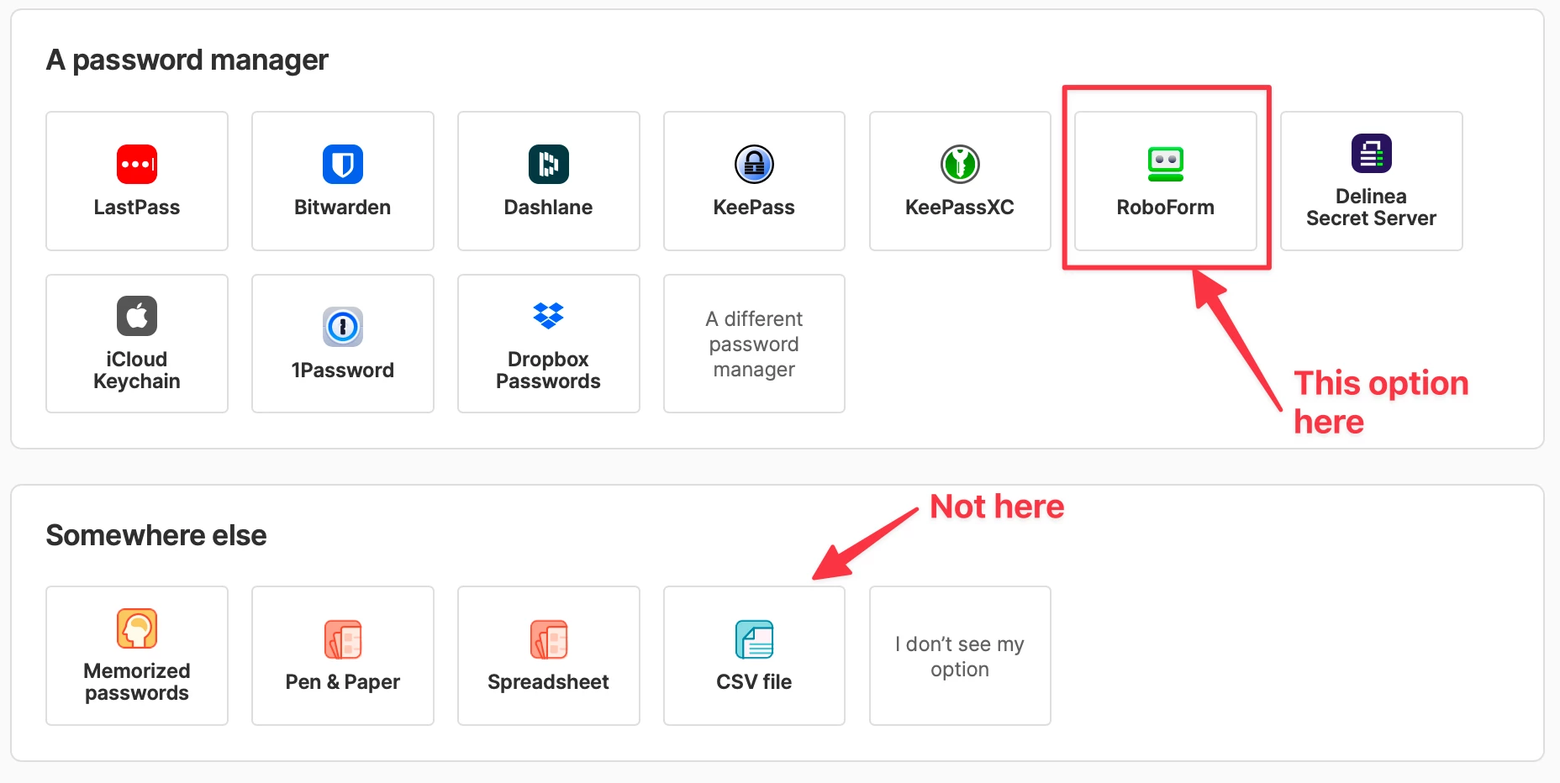
Task: Click the LastPass label text
Action: pyautogui.click(x=137, y=208)
